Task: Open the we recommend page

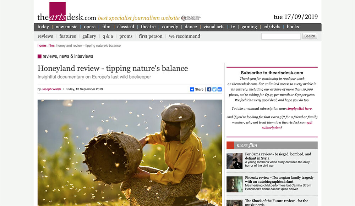Action: pos(185,36)
